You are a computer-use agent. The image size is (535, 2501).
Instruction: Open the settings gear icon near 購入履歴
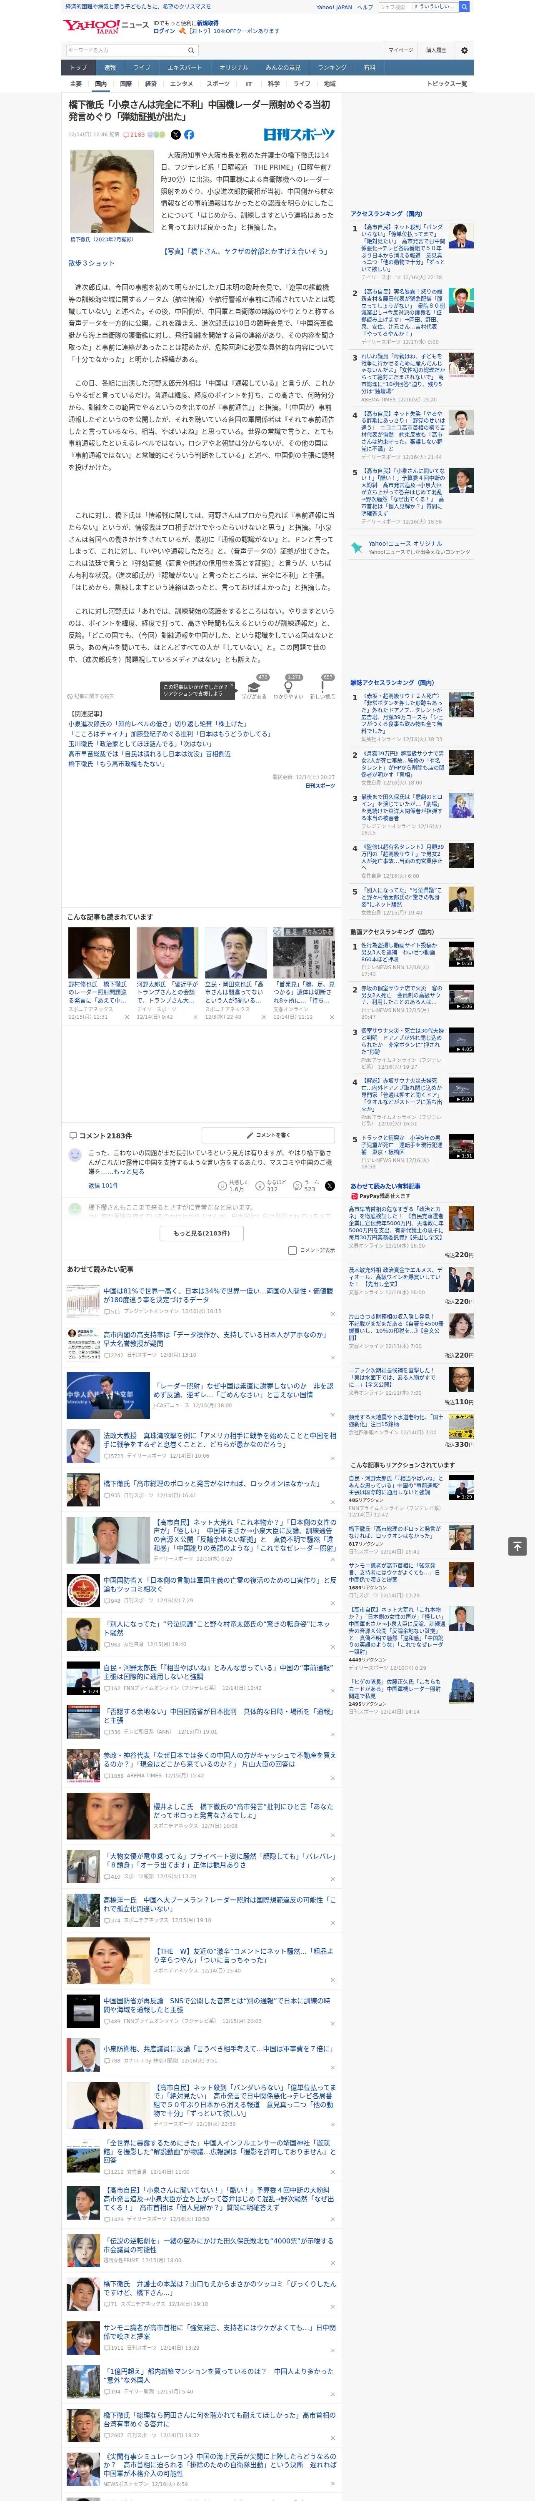tap(464, 50)
